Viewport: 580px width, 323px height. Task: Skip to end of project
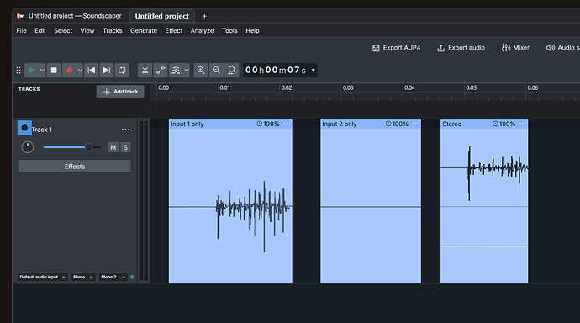click(107, 71)
